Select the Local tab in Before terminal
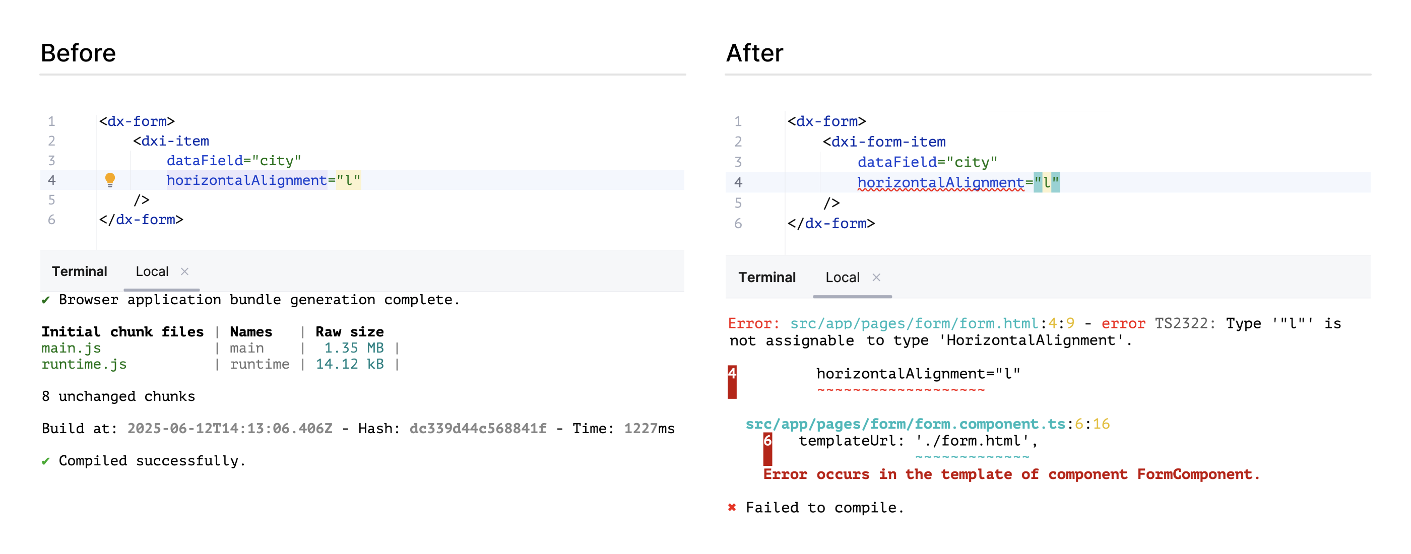The height and width of the screenshot is (554, 1411). click(x=152, y=271)
